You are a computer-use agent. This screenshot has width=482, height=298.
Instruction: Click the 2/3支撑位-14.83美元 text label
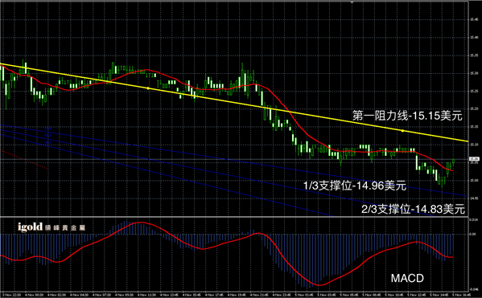413,209
